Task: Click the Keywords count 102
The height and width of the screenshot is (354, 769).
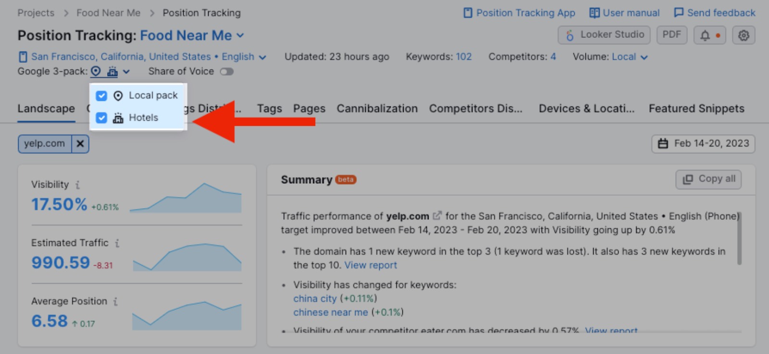Action: pyautogui.click(x=464, y=57)
